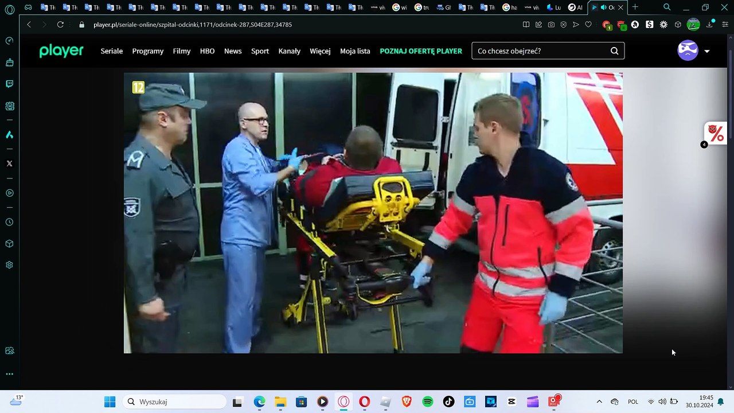The height and width of the screenshot is (413, 734).
Task: Open the HBO section
Action: tap(207, 51)
